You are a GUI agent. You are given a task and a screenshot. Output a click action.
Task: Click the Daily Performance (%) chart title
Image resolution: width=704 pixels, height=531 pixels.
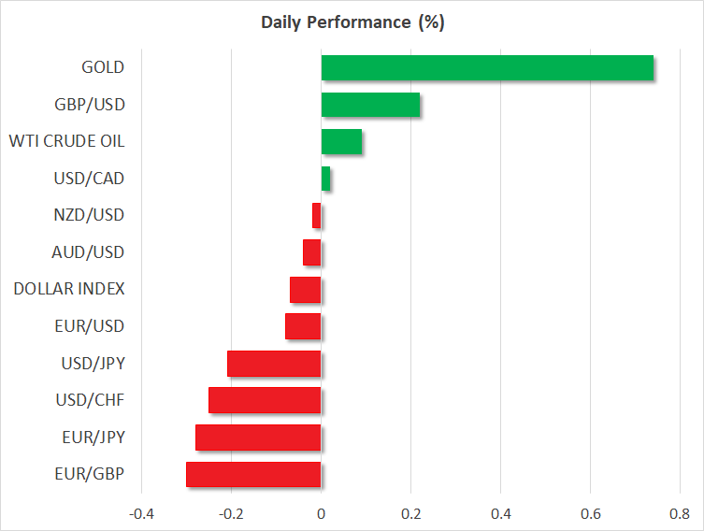click(x=352, y=23)
